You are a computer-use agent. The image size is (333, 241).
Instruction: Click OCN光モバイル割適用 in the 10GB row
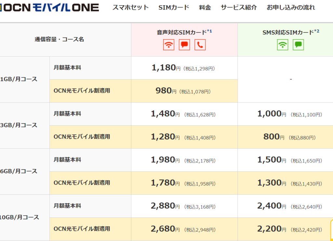pos(82,229)
